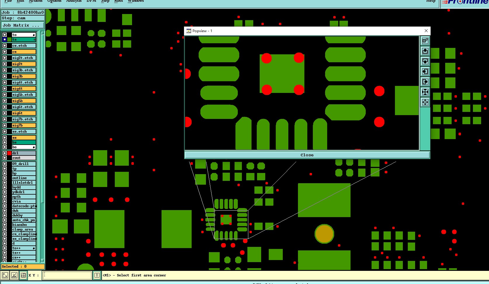Select the sig4t layer name
The width and height of the screenshot is (489, 284).
(24, 89)
